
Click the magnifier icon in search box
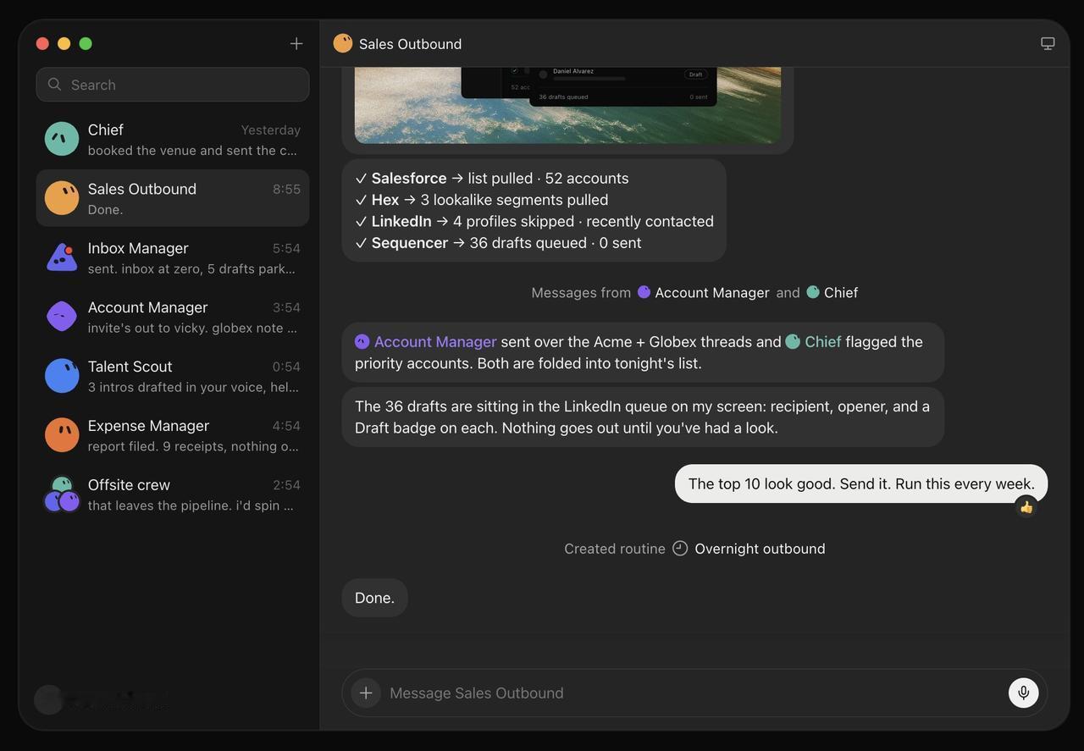[55, 85]
